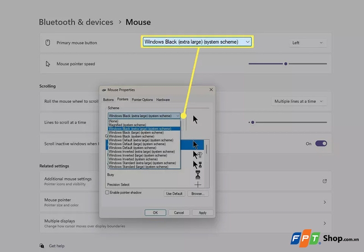This screenshot has height=252, width=364.
Task: Select the Busy row in pointer list
Action: coord(155,175)
